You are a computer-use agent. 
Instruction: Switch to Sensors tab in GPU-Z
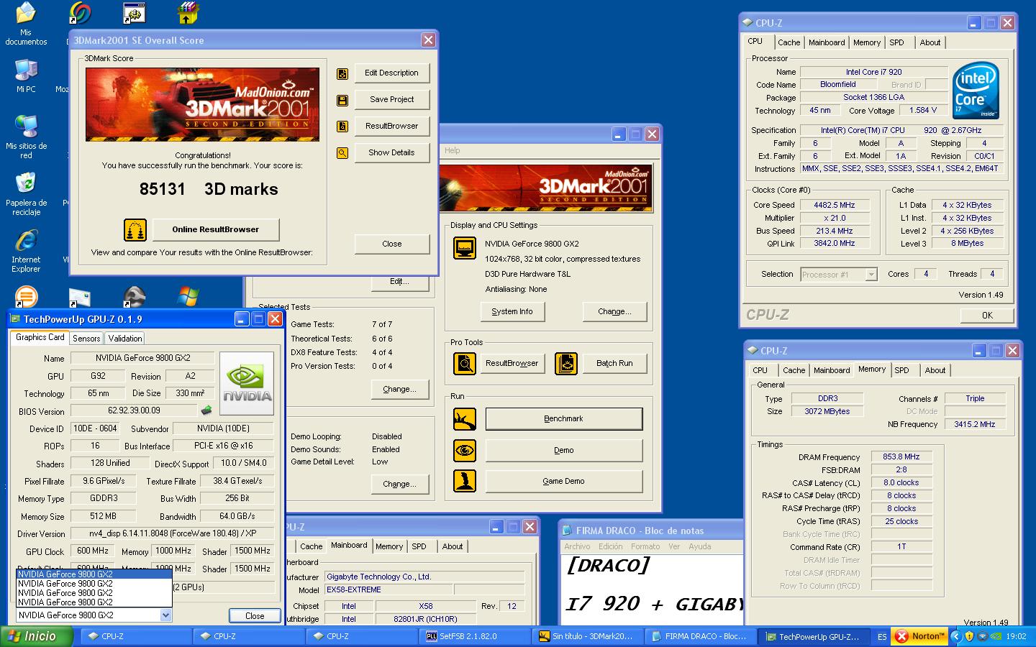(86, 339)
